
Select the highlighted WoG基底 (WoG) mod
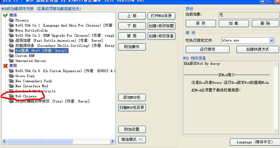pyautogui.click(x=42, y=51)
